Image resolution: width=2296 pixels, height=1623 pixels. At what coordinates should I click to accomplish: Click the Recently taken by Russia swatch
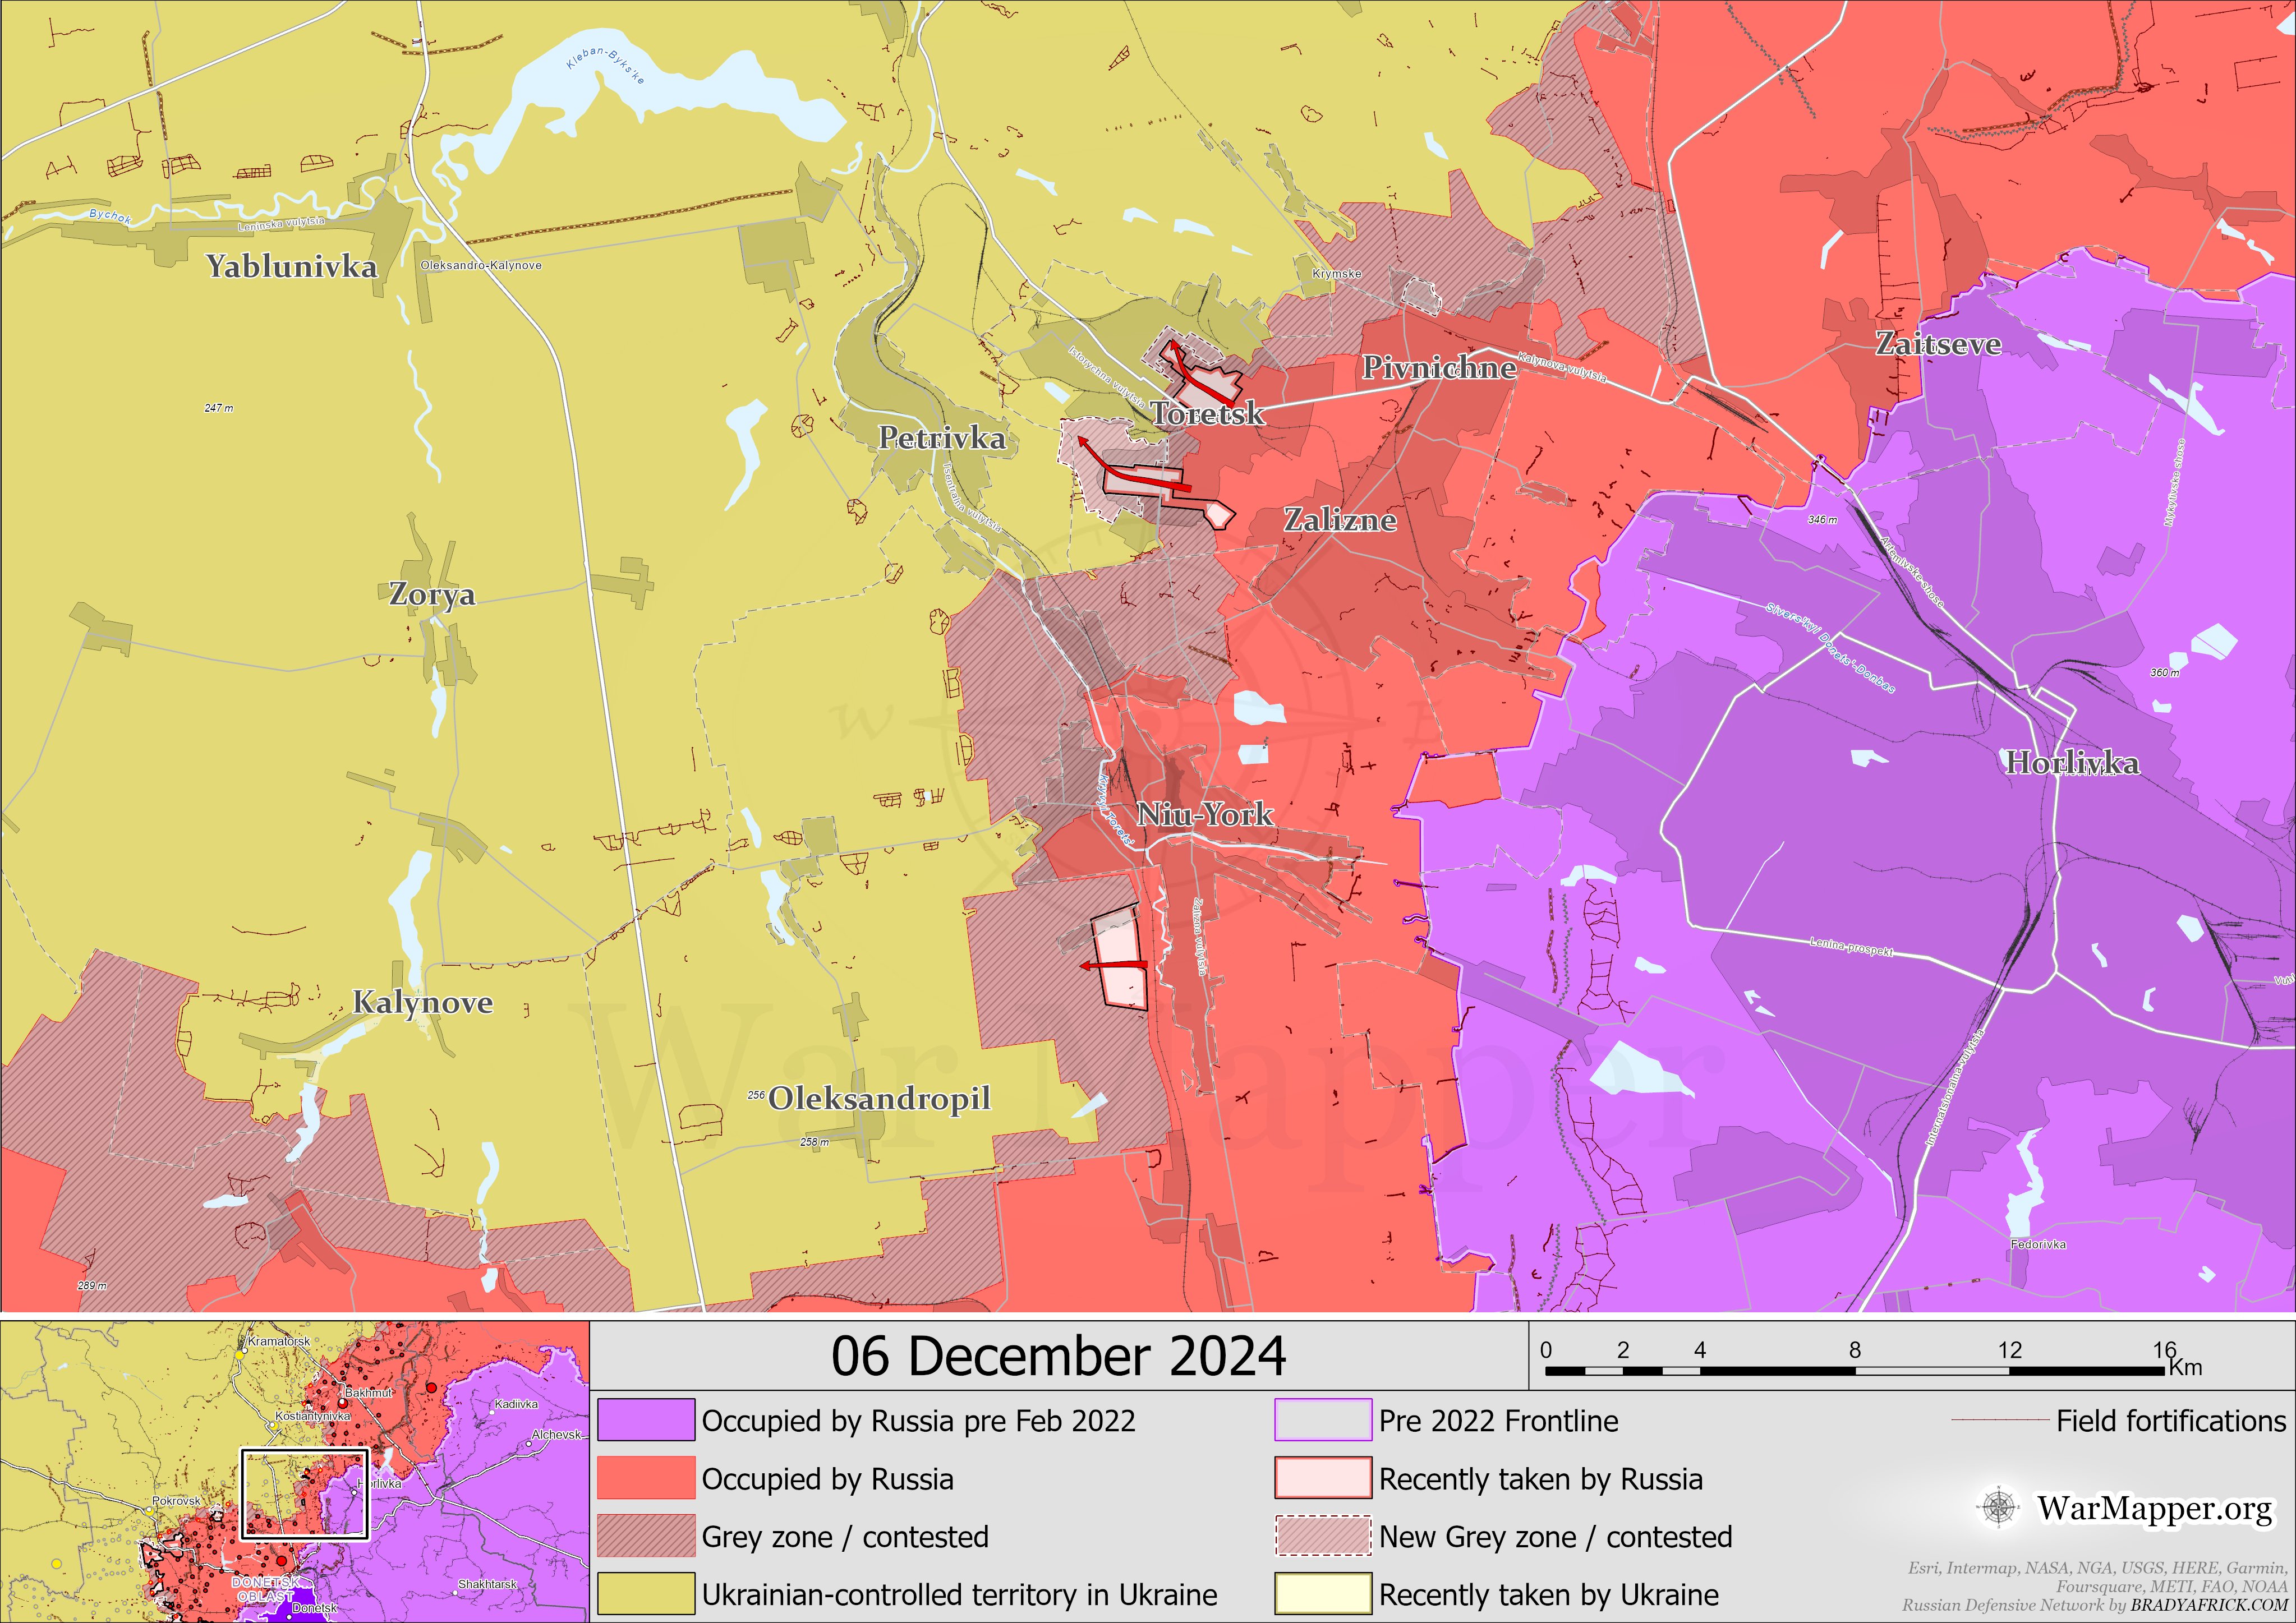click(x=1322, y=1478)
